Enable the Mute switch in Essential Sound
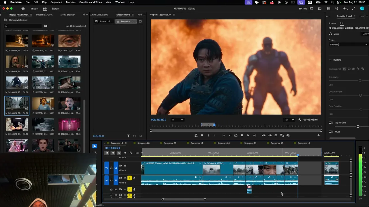Screen dimensions: 369x207 point(331,132)
